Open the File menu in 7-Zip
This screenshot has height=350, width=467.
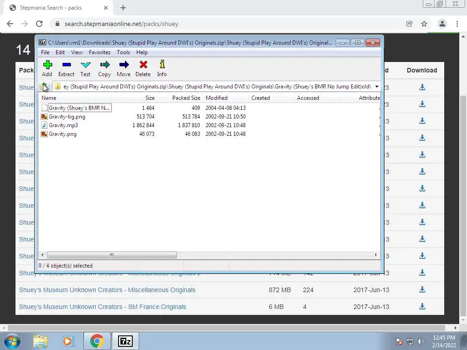point(45,52)
